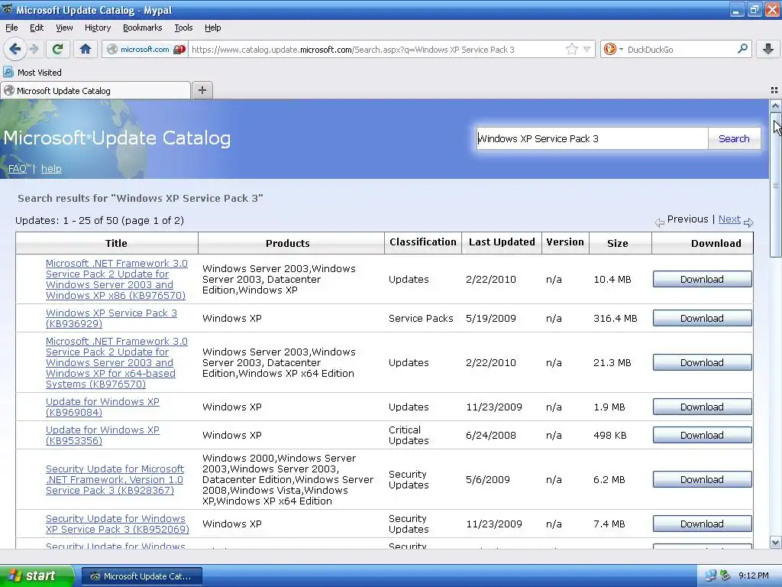Open the Edit menu
Screen dimensions: 782x587
37,28
